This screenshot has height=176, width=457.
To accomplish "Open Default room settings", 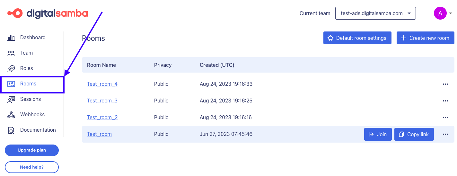I will 357,38.
